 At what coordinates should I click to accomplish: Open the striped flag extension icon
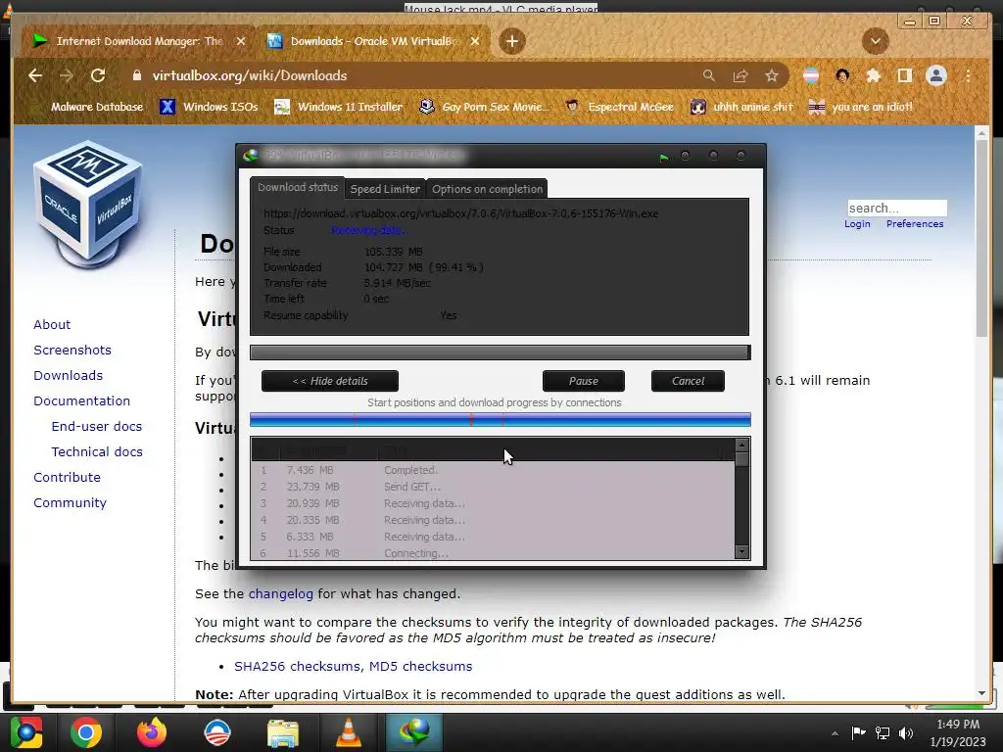(811, 75)
